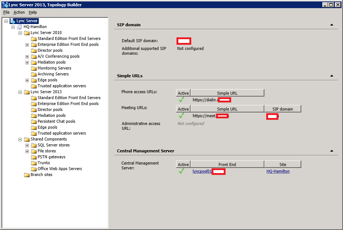Open the File menu
Image resolution: width=343 pixels, height=230 pixels.
pos(6,12)
